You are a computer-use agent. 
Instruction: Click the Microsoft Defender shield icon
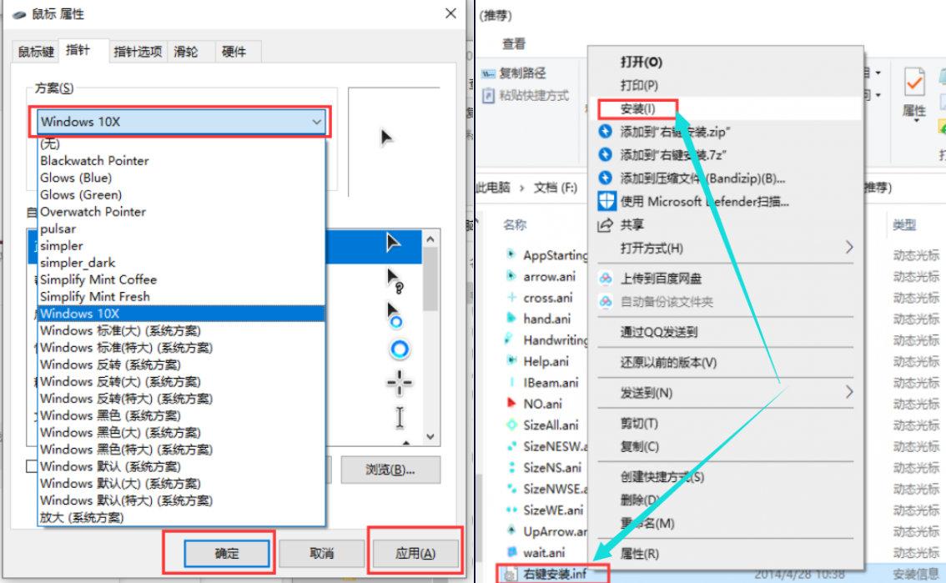606,201
